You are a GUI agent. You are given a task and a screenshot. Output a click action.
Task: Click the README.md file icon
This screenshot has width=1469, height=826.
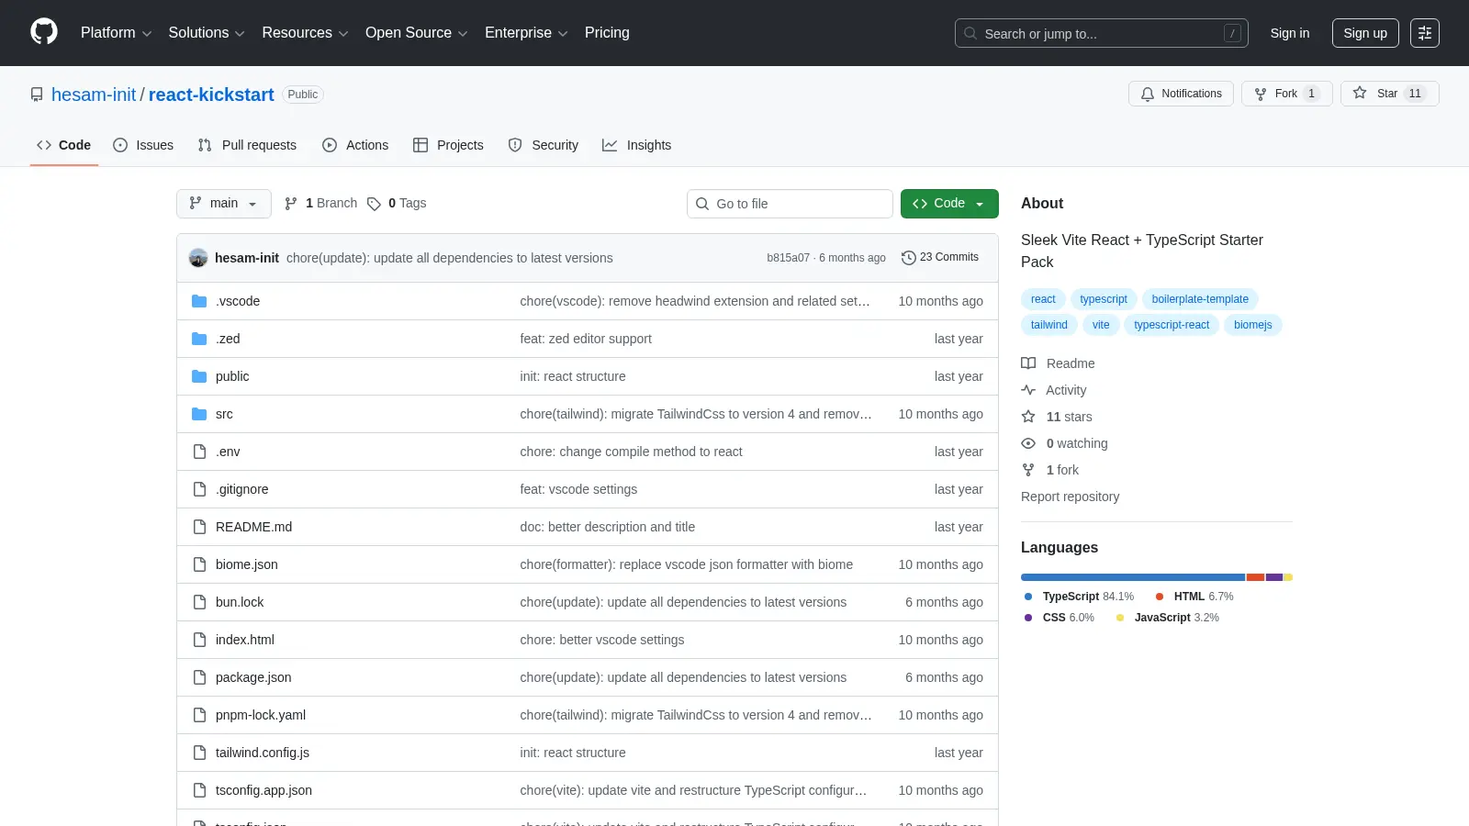click(x=199, y=527)
